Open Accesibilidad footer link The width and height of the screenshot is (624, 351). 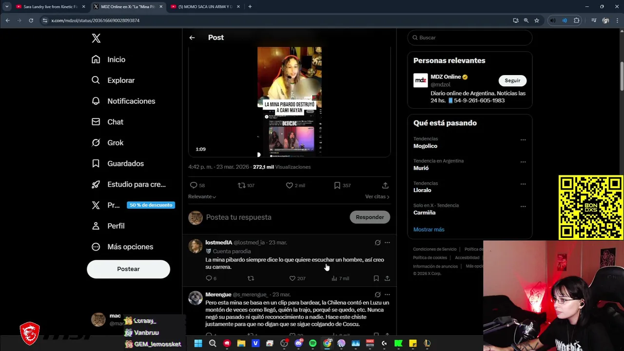coord(467,258)
